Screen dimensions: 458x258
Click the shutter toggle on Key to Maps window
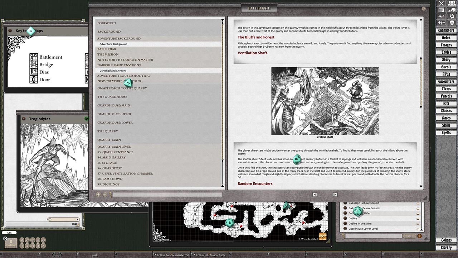[10, 31]
